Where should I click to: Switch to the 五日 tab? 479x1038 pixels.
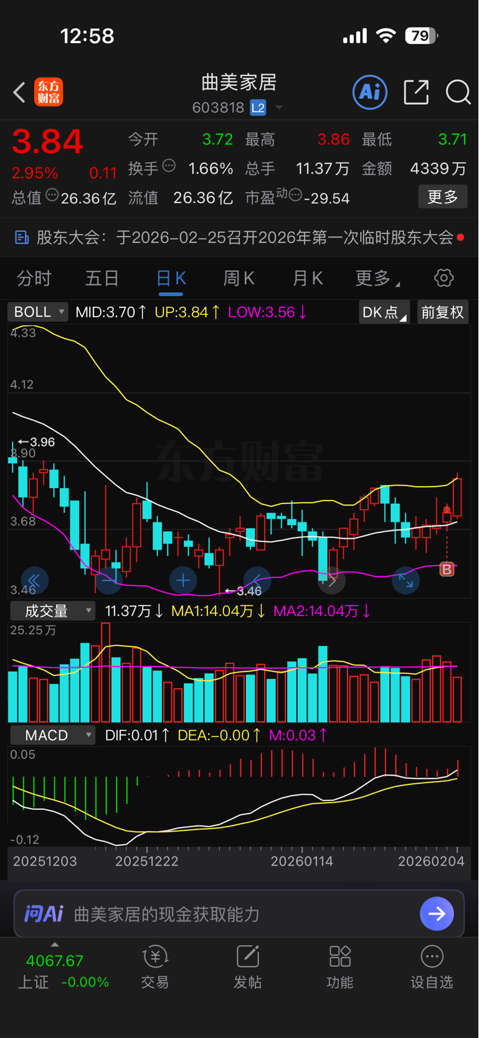click(x=102, y=278)
